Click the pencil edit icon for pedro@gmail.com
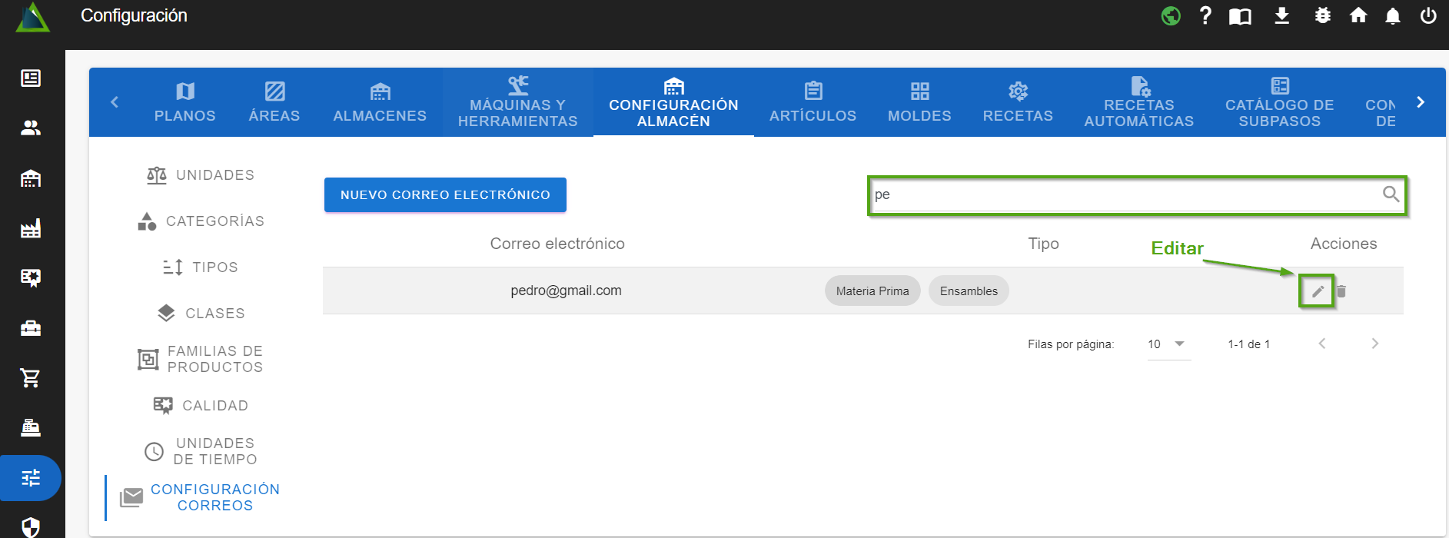The height and width of the screenshot is (538, 1449). tap(1317, 291)
